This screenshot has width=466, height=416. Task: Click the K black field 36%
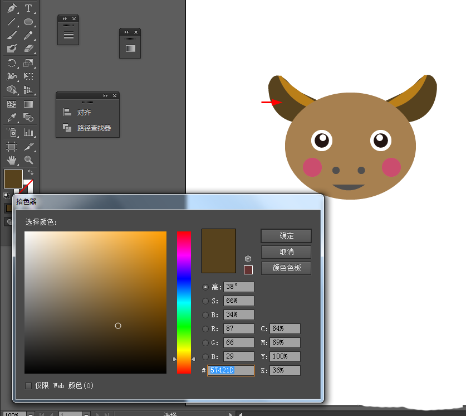[285, 370]
